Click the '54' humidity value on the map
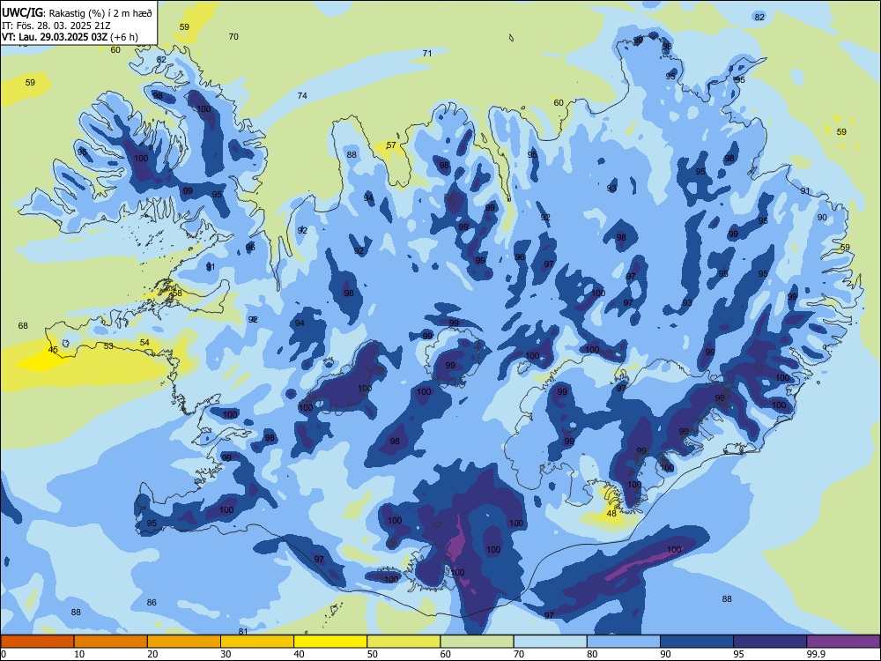 144,342
